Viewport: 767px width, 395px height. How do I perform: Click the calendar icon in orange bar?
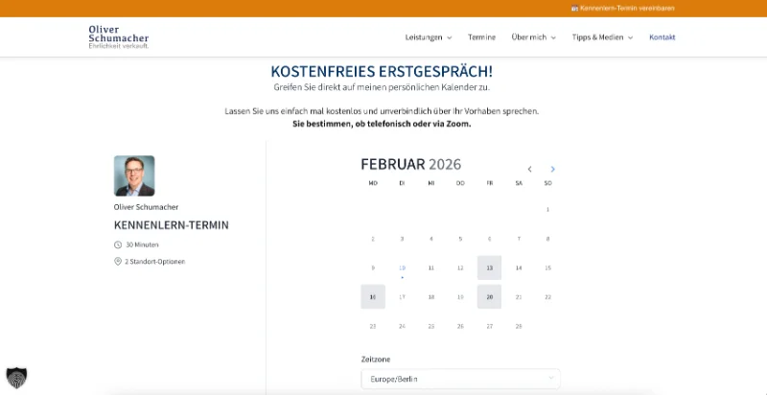[574, 8]
